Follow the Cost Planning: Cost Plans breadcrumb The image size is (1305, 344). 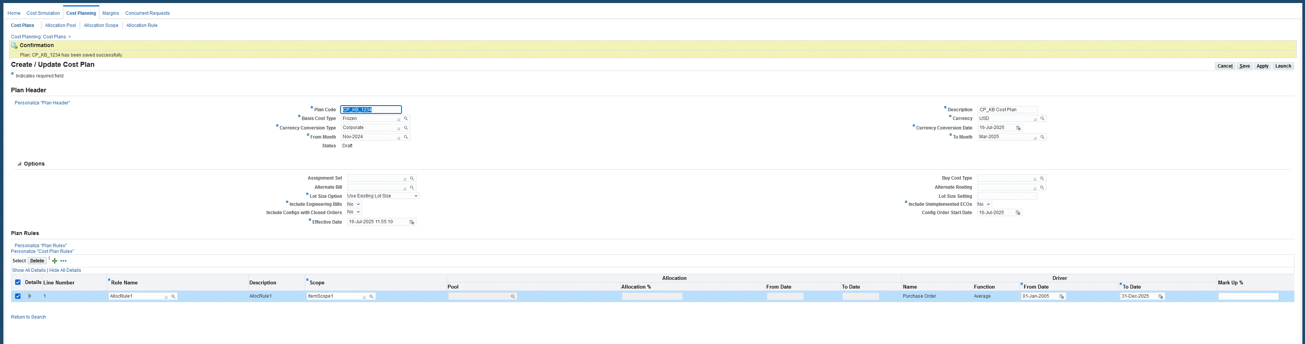click(38, 37)
